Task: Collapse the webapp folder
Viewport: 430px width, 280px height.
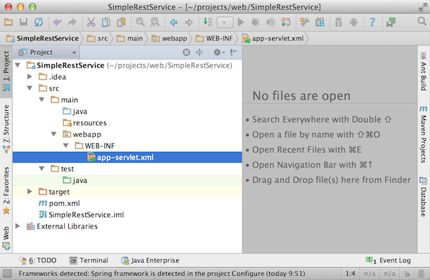Action: pos(54,134)
